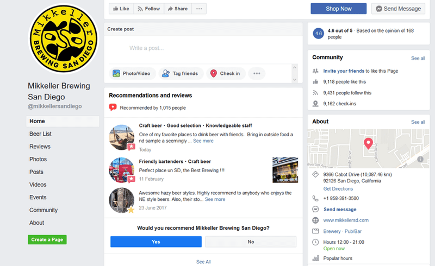Click the create post scrollbar up arrow

point(295,67)
